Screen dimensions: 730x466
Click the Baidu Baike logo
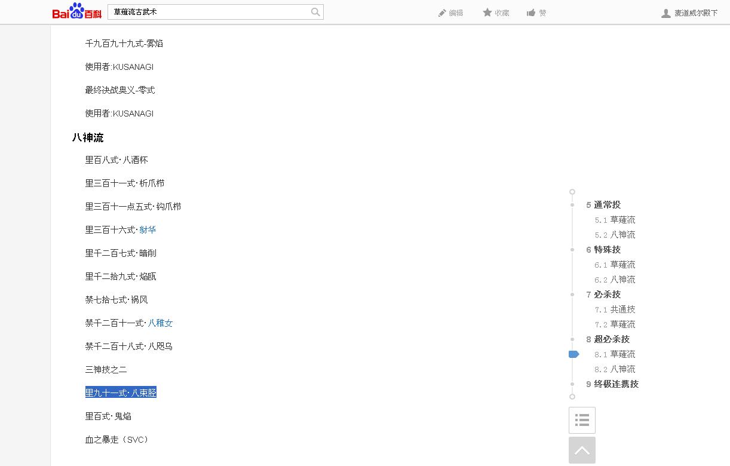tap(76, 11)
